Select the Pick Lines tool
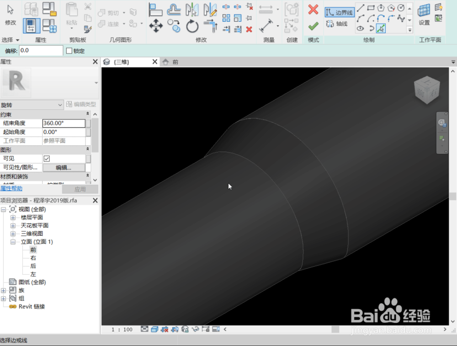 (x=381, y=28)
